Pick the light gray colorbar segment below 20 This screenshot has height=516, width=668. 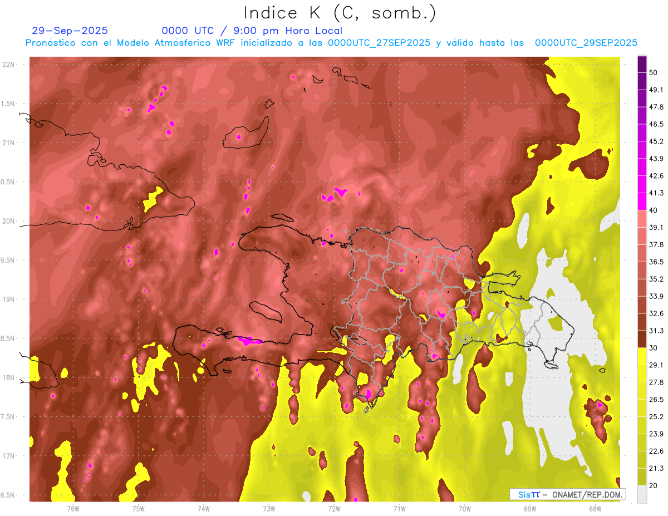pyautogui.click(x=642, y=494)
